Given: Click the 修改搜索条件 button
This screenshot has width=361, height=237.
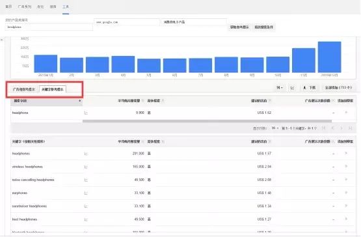Looking at the screenshot, I should [263, 27].
